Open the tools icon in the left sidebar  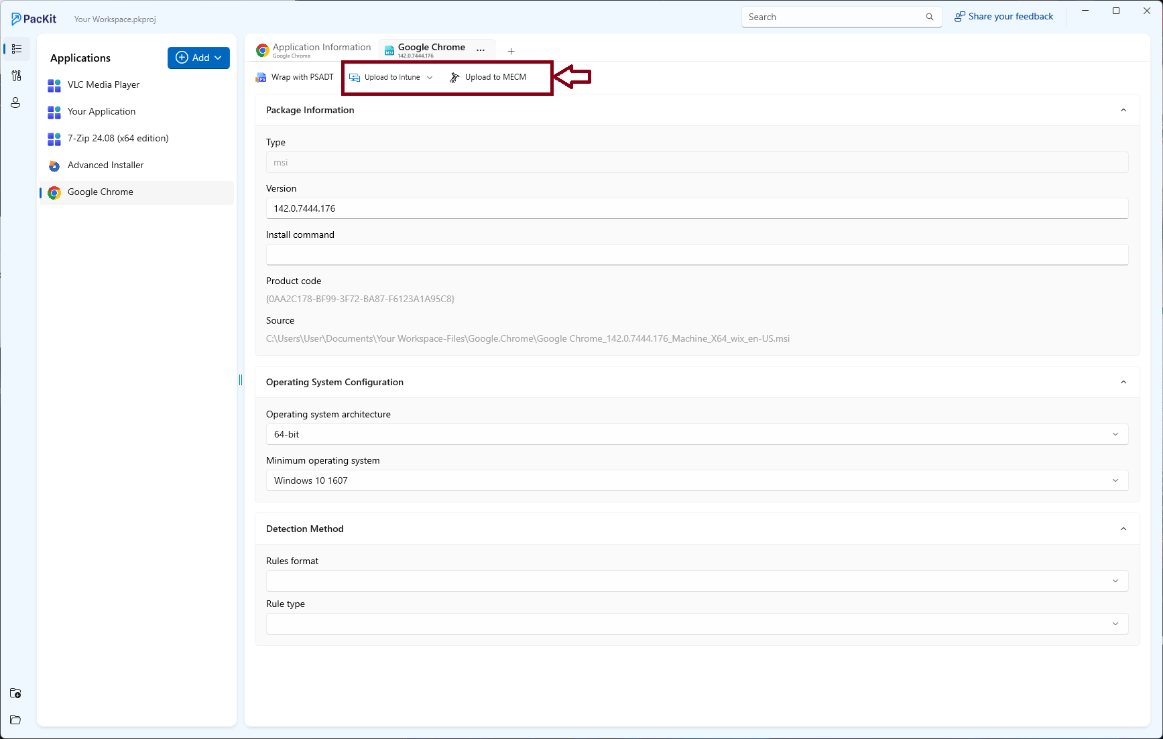[15, 76]
